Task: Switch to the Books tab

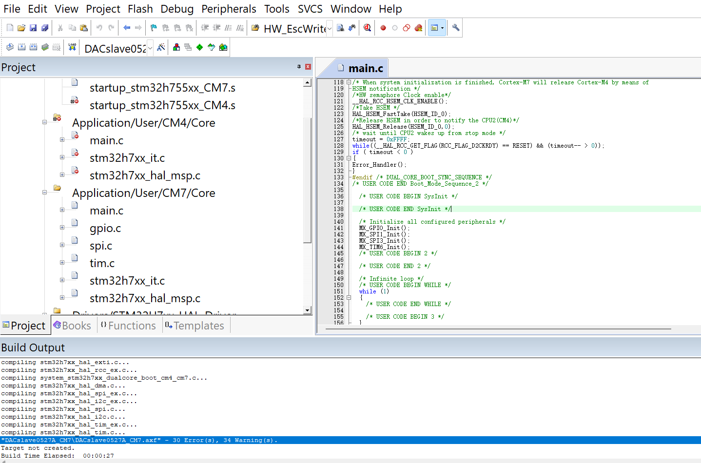Action: (x=72, y=326)
